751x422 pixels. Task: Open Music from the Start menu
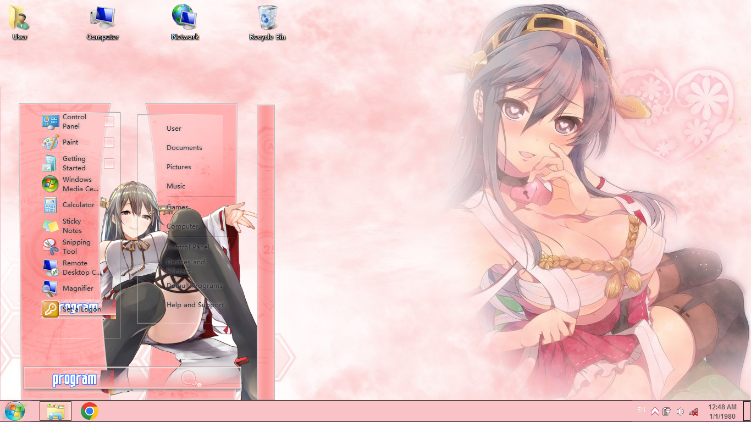[x=176, y=186]
